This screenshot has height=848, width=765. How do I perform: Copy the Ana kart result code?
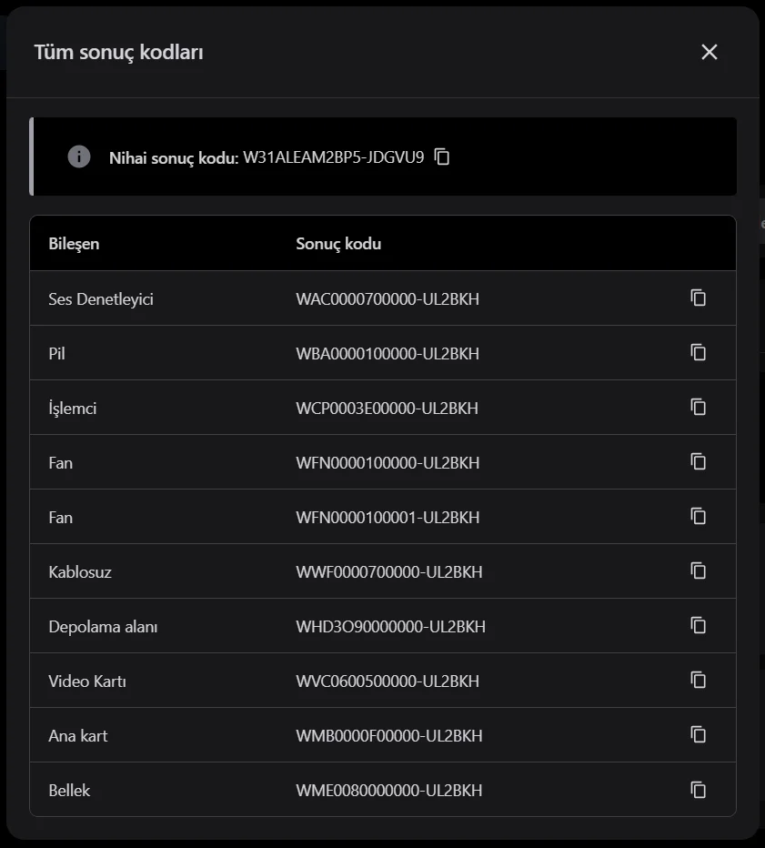tap(698, 734)
